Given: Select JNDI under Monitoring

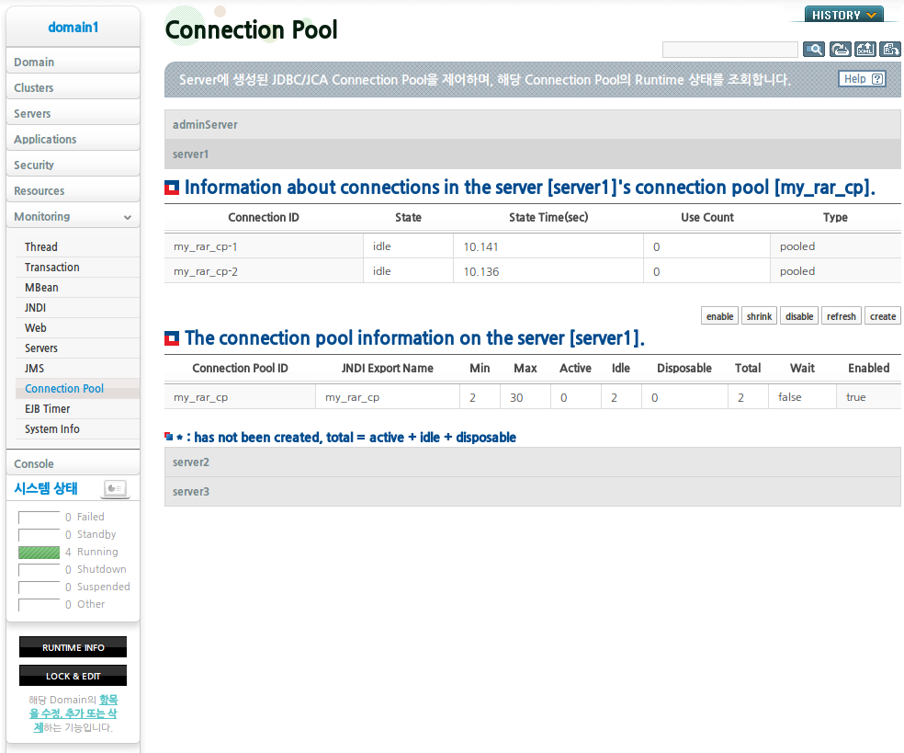Looking at the screenshot, I should (77, 308).
